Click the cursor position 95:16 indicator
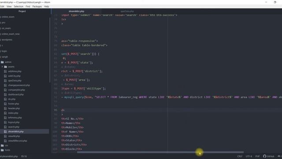Screen dimensions: 282x159 pos(24,156)
